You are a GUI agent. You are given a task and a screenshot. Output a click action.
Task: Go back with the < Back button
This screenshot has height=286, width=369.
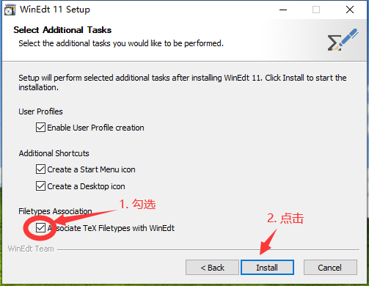click(212, 268)
